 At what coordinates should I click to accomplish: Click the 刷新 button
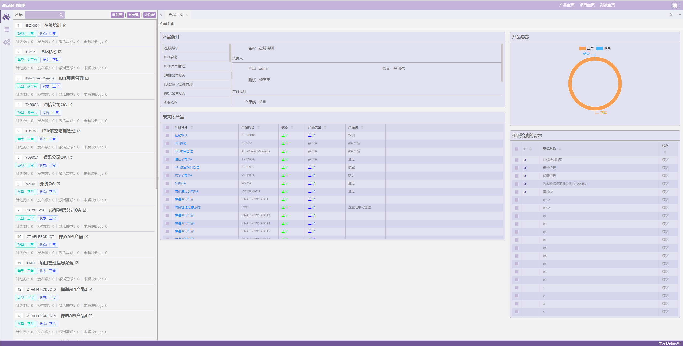tap(150, 15)
